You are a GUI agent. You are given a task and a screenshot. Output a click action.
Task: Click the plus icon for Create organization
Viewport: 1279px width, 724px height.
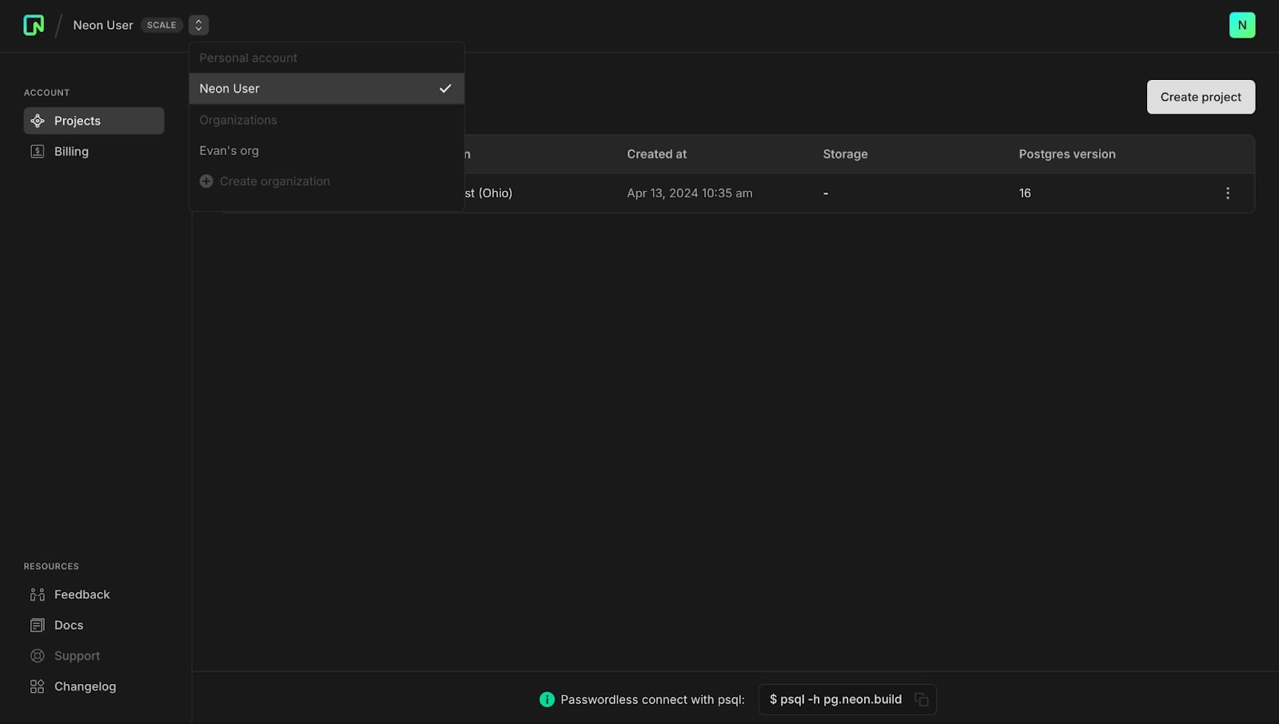click(206, 181)
